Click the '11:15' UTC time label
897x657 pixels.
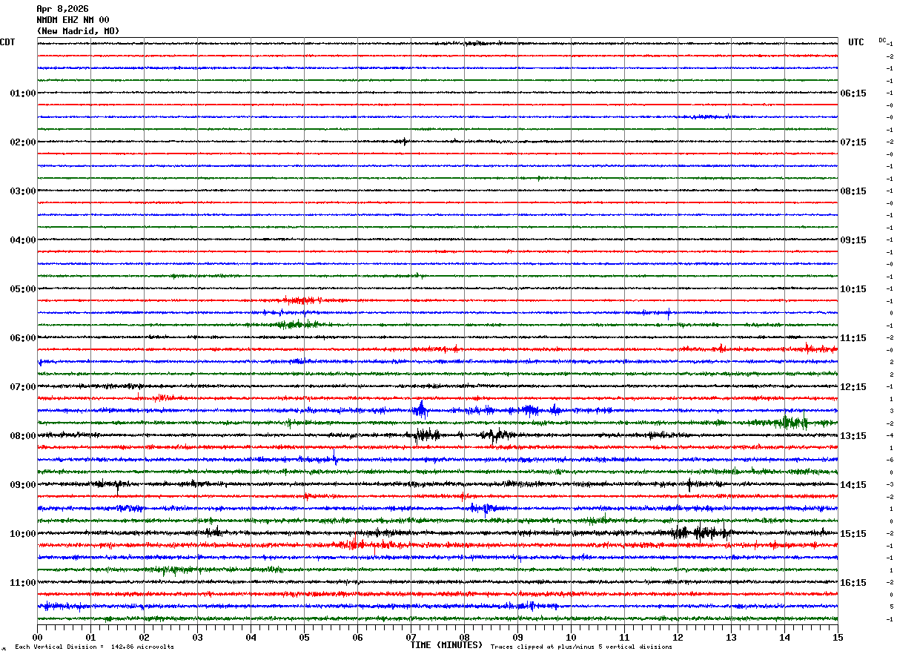pyautogui.click(x=853, y=338)
